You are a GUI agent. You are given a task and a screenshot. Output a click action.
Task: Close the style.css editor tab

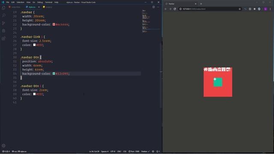tap(39, 7)
